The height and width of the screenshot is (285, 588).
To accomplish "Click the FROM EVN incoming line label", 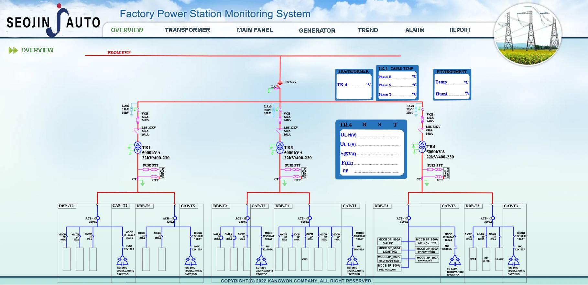I will [119, 53].
